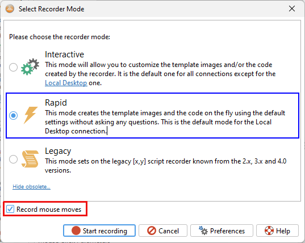Viewport: 305px width, 243px height.
Task: Choose the Legacy mode radio button
Action: pos(13,159)
